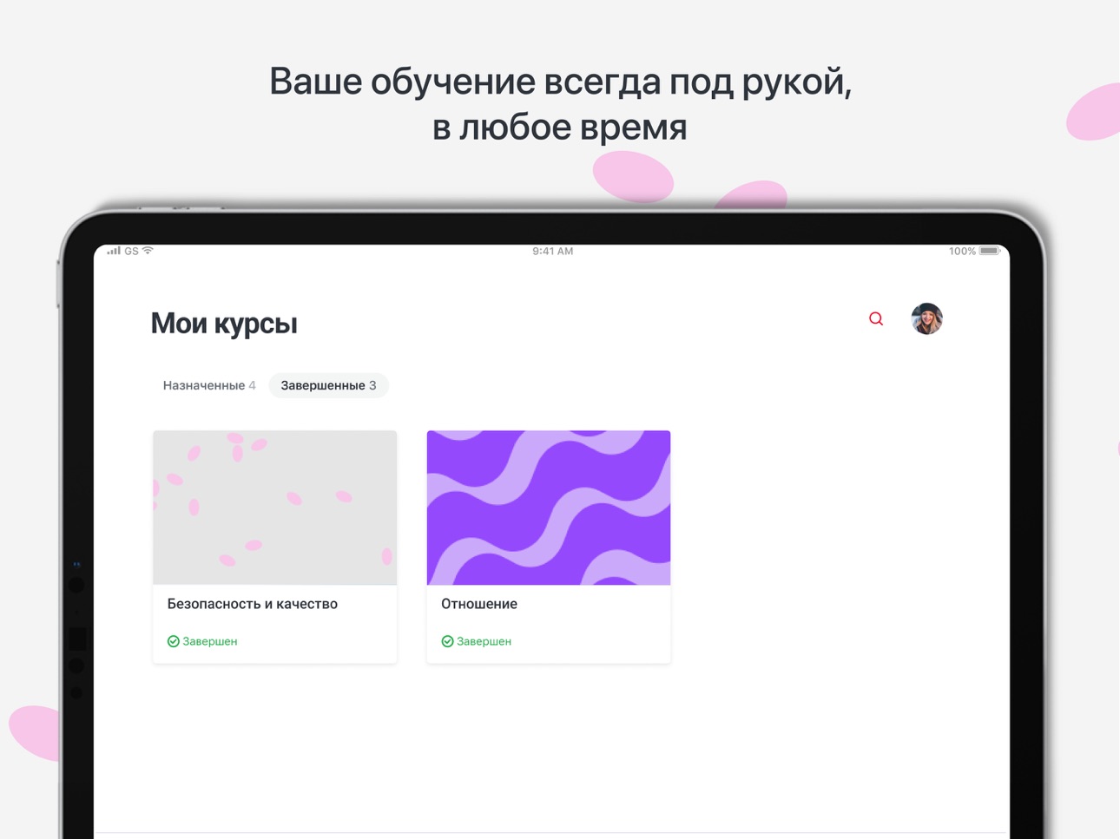
Task: Click the Отношение course title
Action: (479, 604)
